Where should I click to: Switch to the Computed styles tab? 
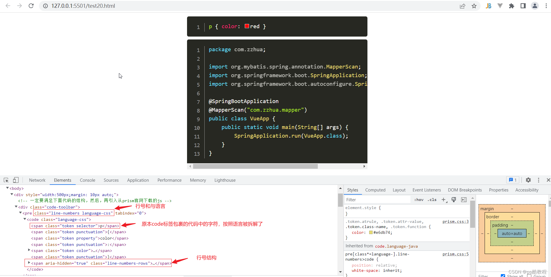tap(375, 190)
